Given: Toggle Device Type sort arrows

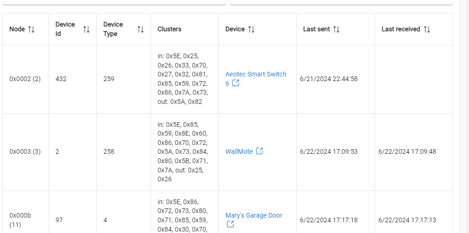Looking at the screenshot, I should coord(141,29).
